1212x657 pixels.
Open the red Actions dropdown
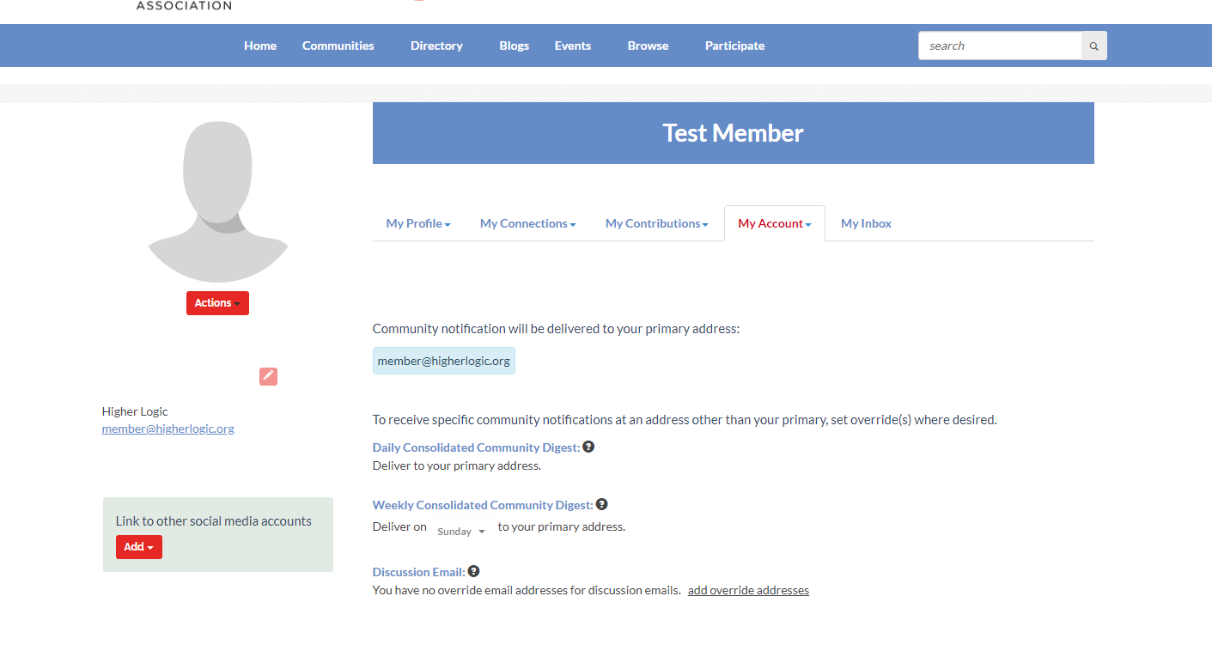click(217, 303)
